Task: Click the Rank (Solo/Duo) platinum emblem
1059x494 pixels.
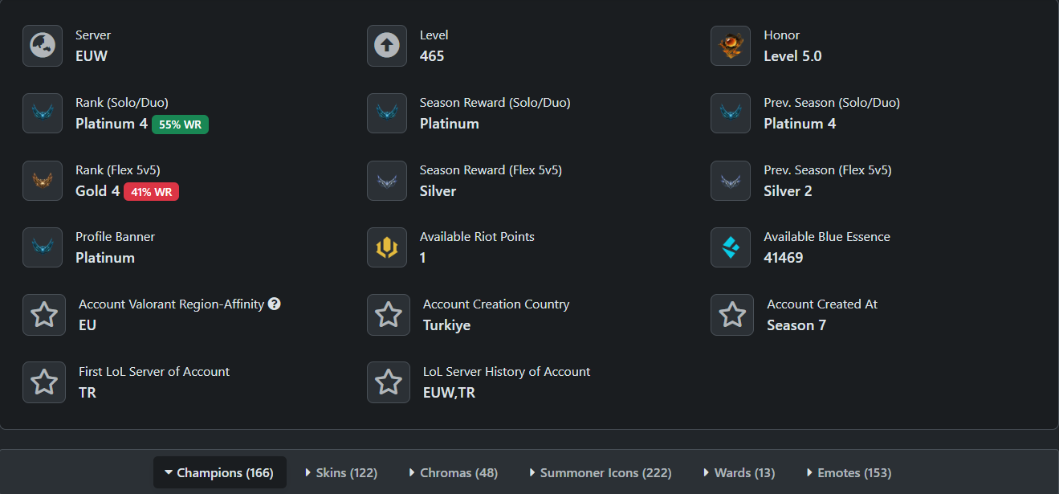Action: tap(43, 113)
